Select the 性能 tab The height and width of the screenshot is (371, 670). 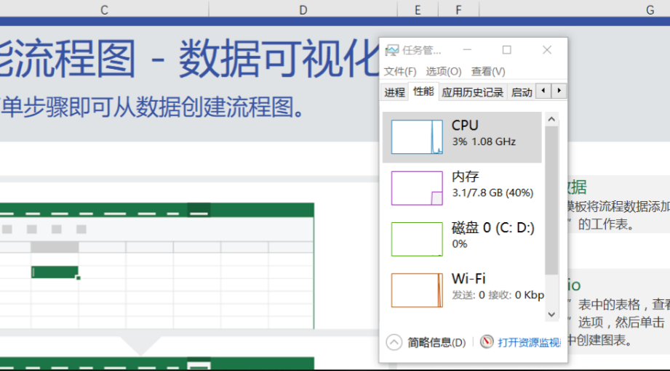tap(423, 91)
